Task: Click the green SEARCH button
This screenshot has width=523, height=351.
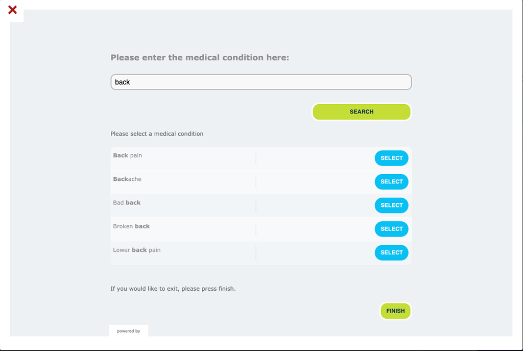Action: click(362, 112)
